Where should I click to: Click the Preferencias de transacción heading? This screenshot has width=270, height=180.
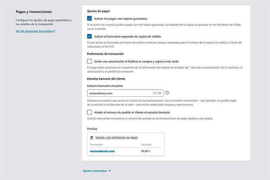105,54
